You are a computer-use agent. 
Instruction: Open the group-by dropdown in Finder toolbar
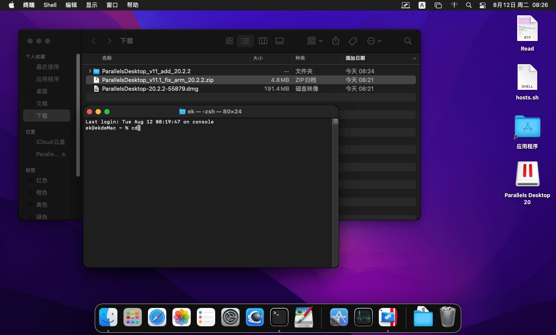pyautogui.click(x=315, y=41)
